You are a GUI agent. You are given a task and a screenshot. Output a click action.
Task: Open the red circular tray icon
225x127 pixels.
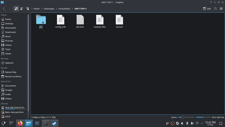[x=172, y=123]
